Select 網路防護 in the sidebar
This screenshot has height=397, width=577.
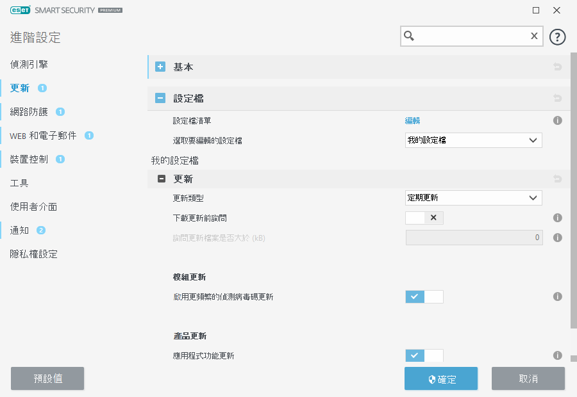click(x=29, y=111)
